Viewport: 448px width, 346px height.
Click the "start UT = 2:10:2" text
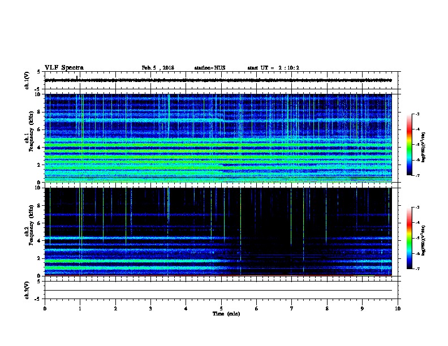click(273, 68)
